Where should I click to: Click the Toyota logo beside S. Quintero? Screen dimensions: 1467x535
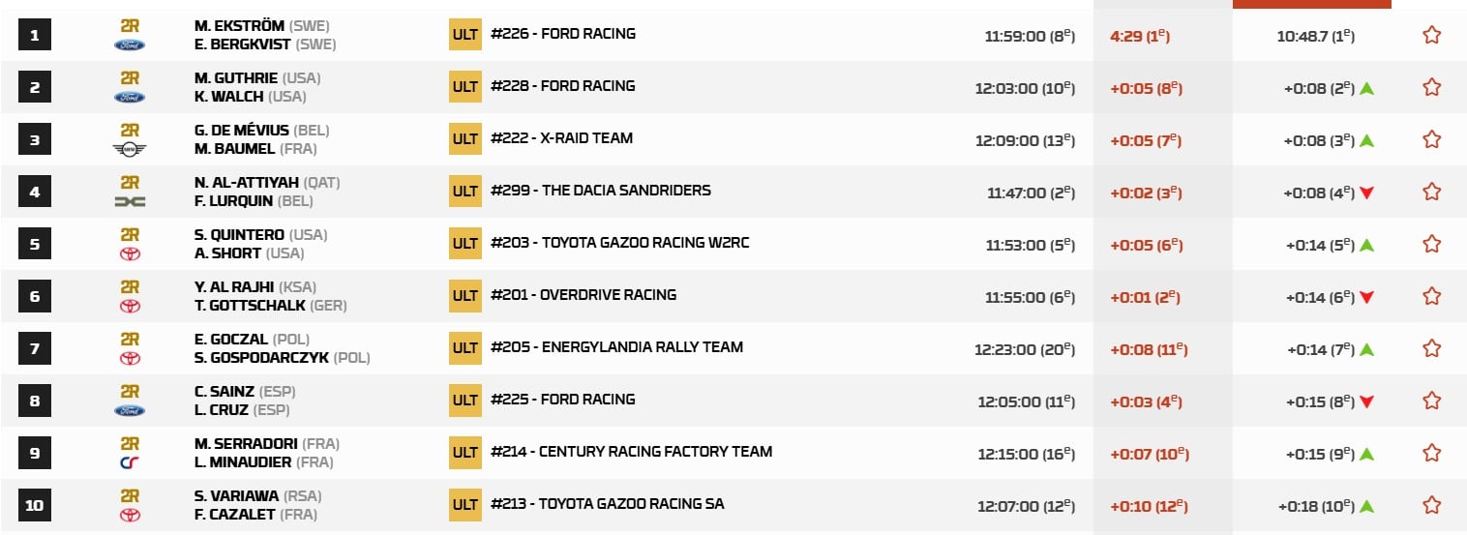point(130,253)
